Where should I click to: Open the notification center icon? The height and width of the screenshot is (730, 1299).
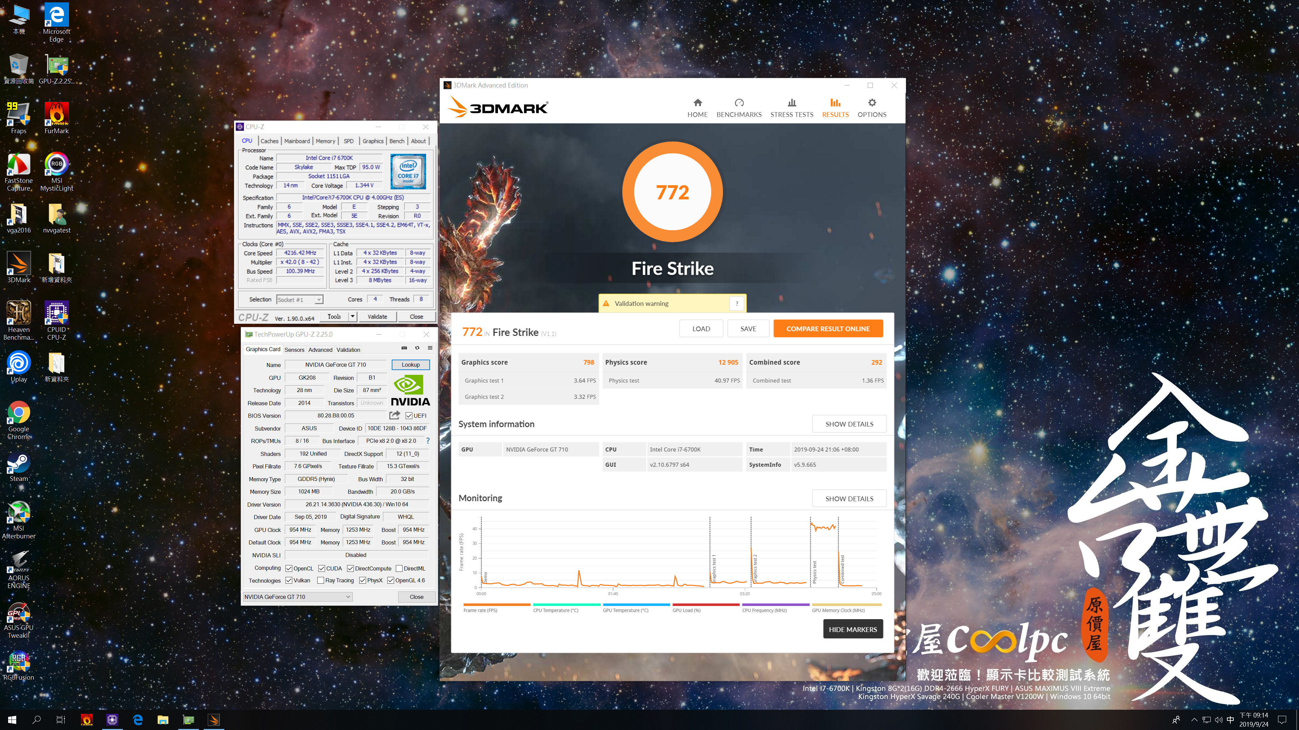pyautogui.click(x=1282, y=720)
